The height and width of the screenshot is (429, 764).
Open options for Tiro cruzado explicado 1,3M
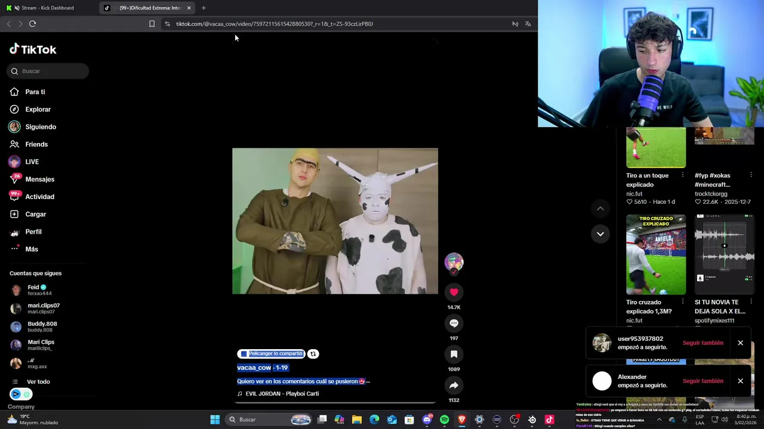tap(682, 302)
